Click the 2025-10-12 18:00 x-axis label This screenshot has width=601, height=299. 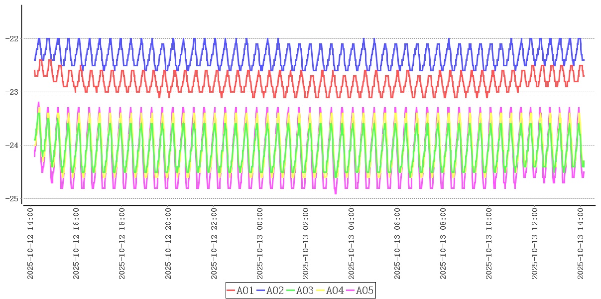coord(122,244)
